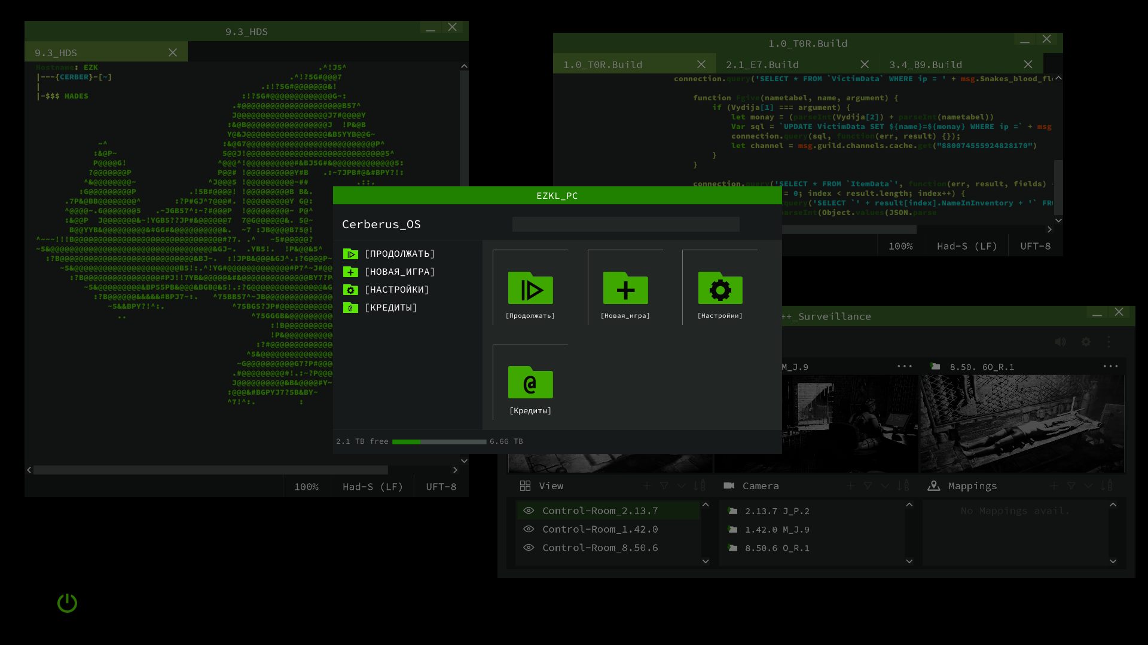Switch to the 2.1_E7.Build tab

(x=762, y=64)
